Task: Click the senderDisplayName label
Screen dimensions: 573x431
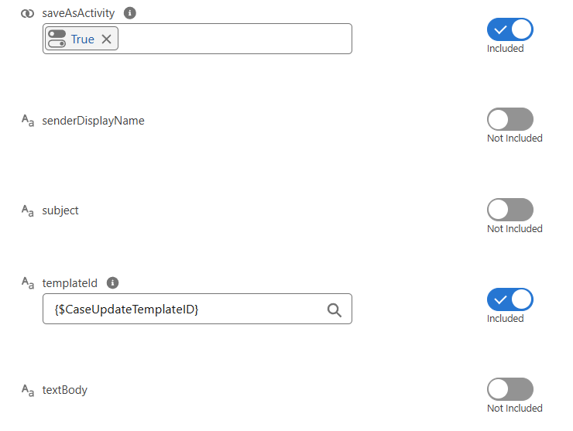Action: click(x=93, y=121)
